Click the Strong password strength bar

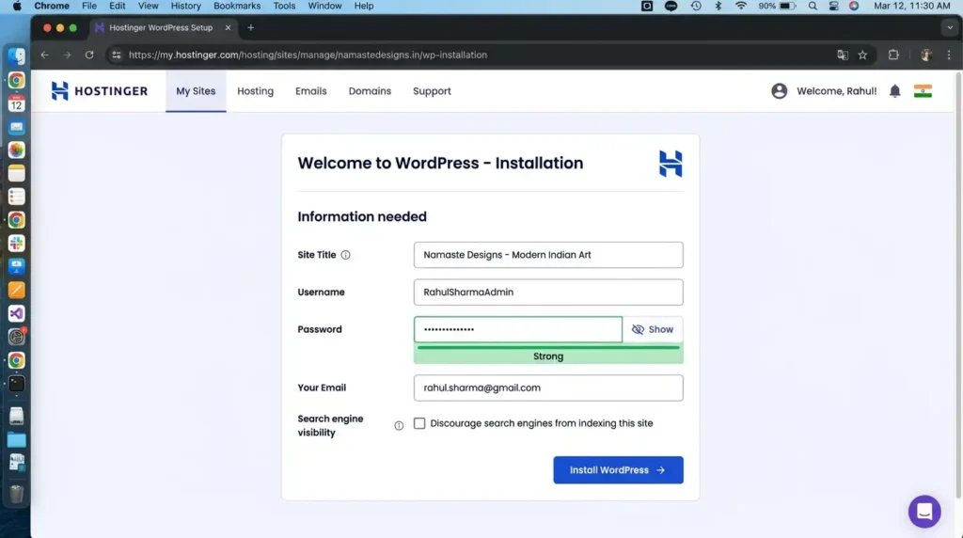[x=548, y=355]
